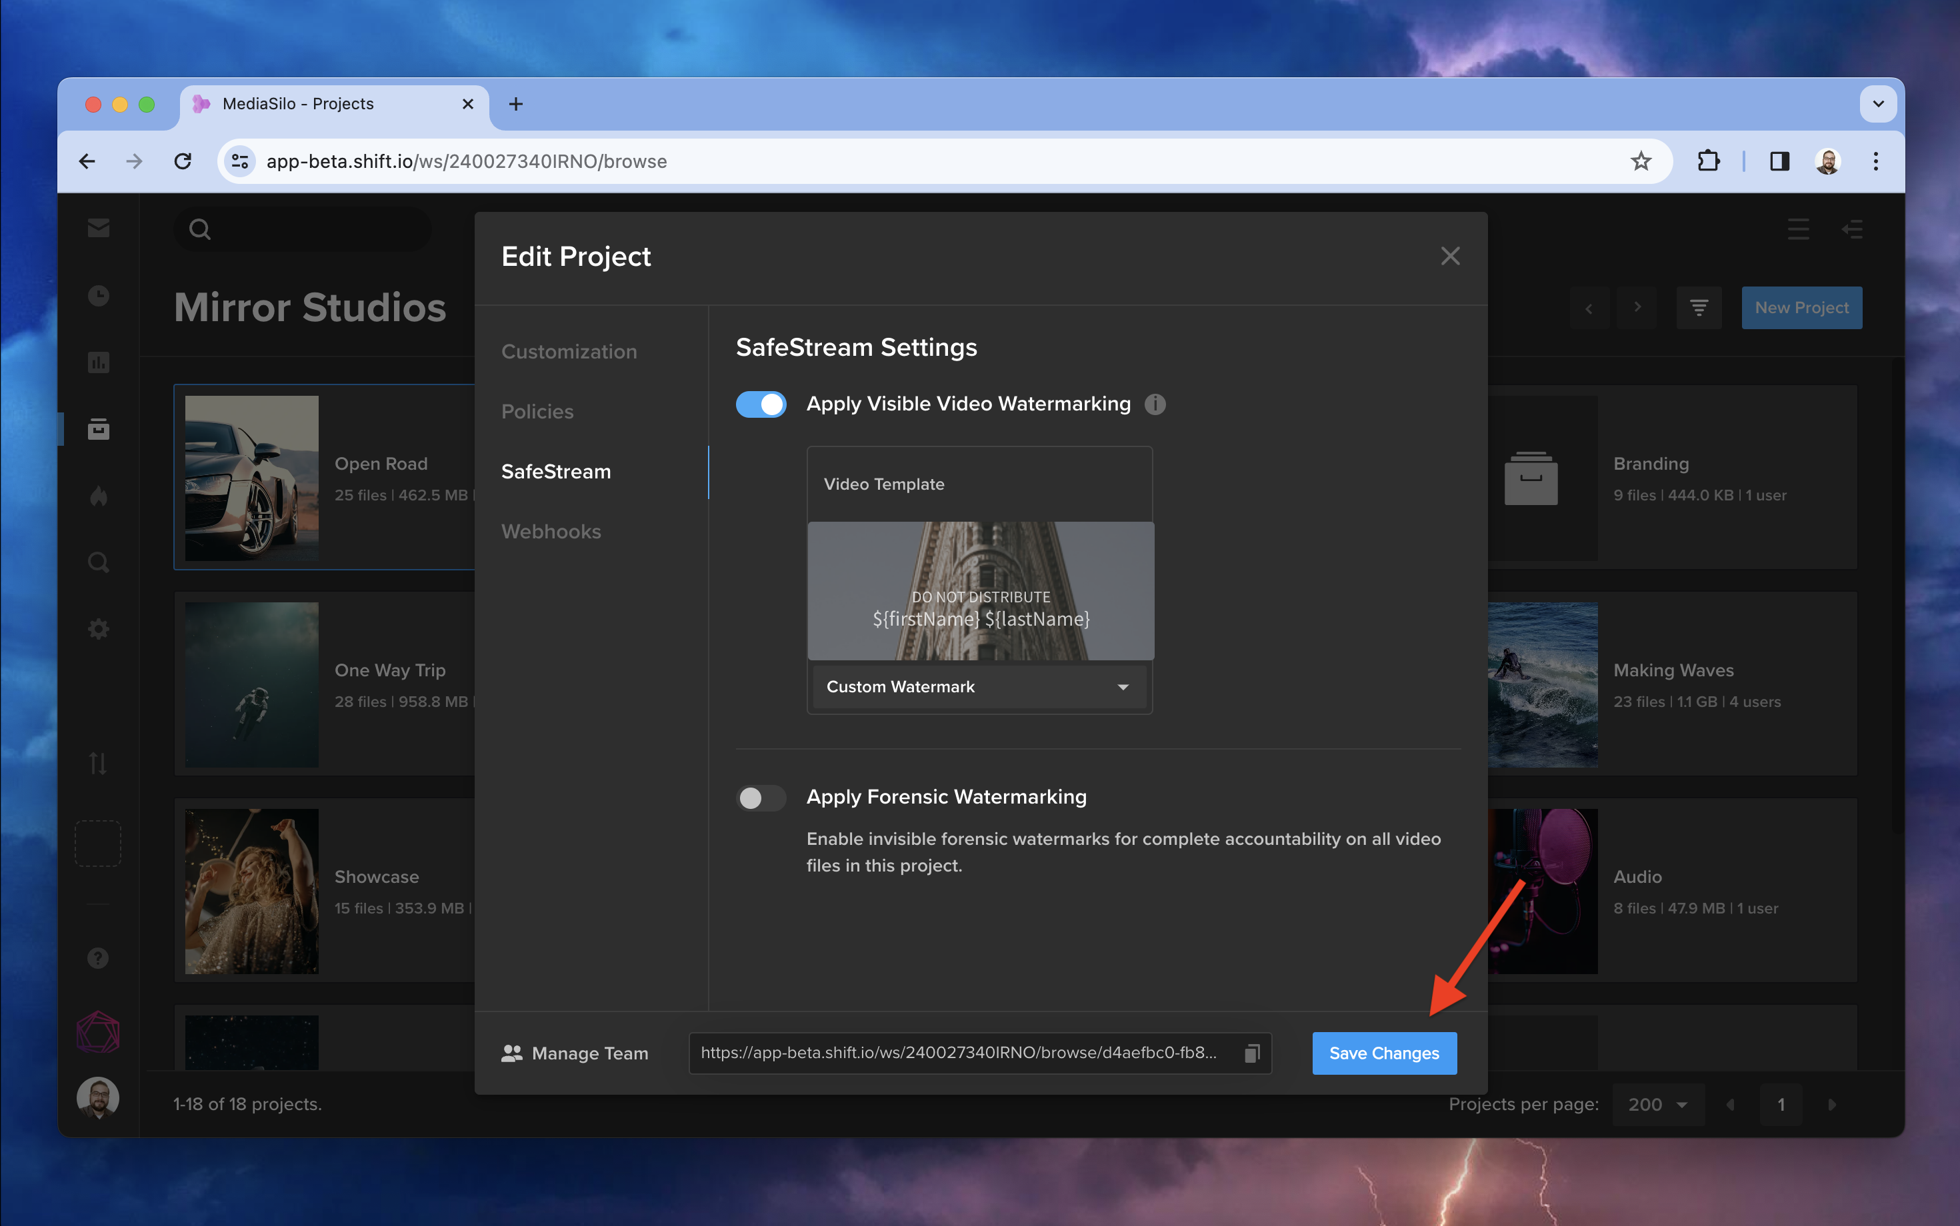The width and height of the screenshot is (1960, 1226).
Task: Open a new browser tab
Action: (516, 104)
